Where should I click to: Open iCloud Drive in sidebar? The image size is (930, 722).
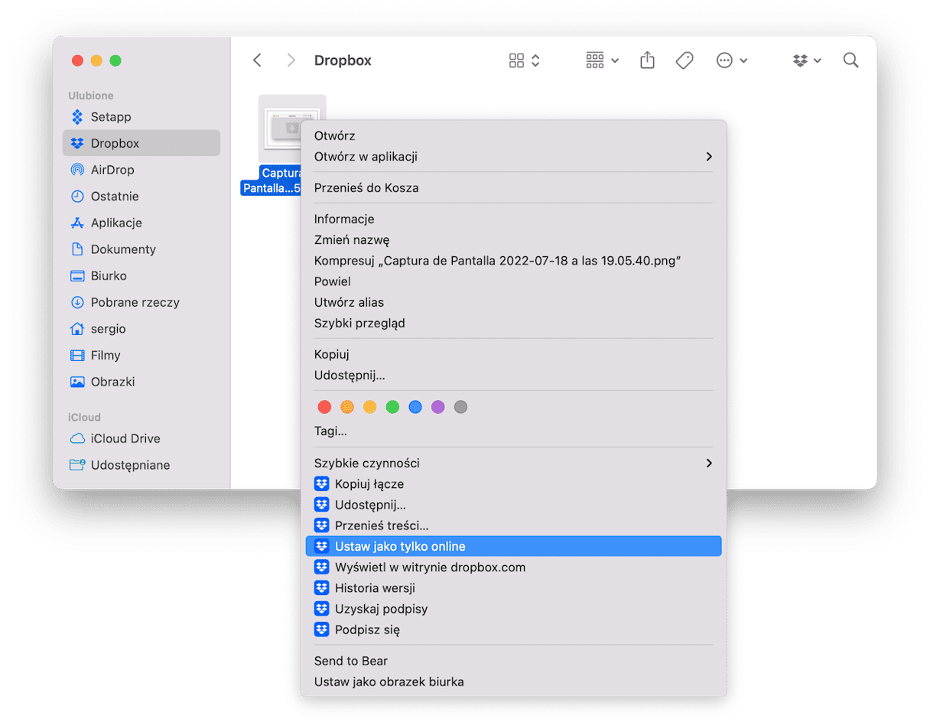pos(125,439)
